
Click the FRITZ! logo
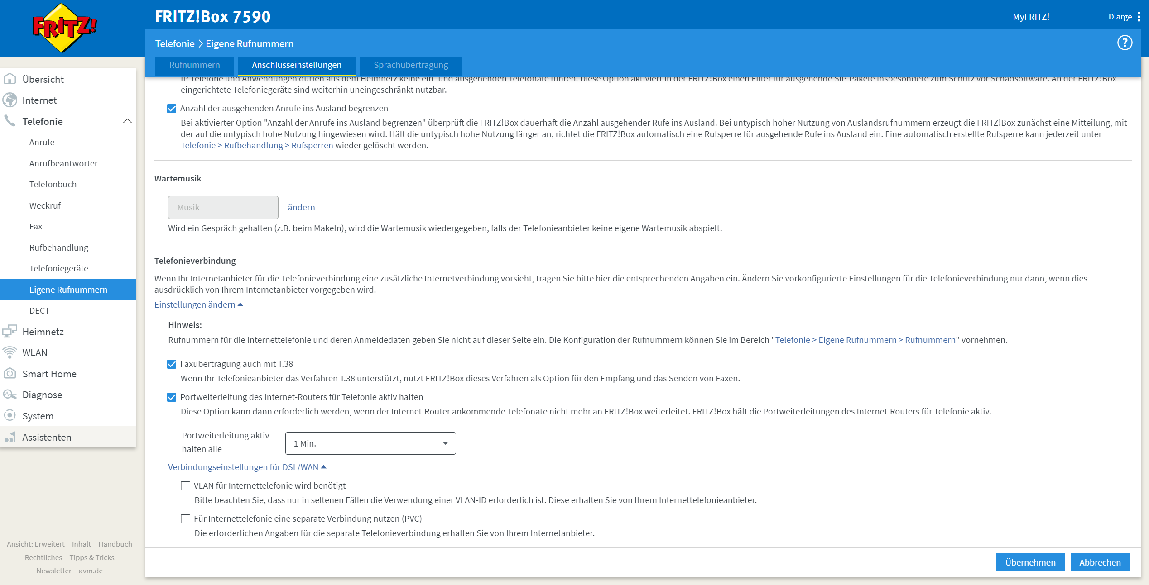coord(64,28)
